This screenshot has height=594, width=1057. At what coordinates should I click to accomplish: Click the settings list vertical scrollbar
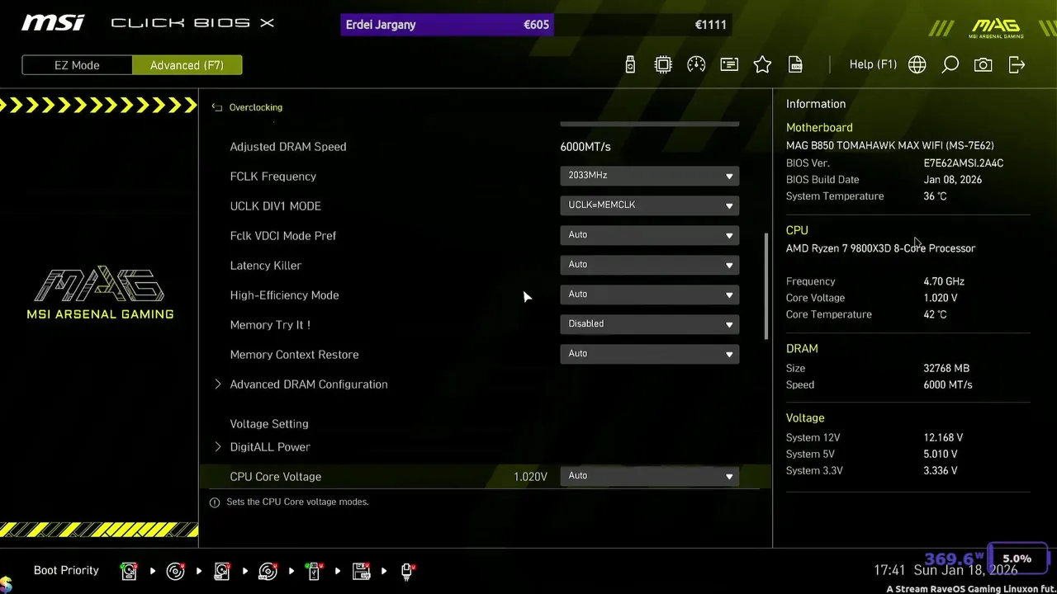(766, 286)
